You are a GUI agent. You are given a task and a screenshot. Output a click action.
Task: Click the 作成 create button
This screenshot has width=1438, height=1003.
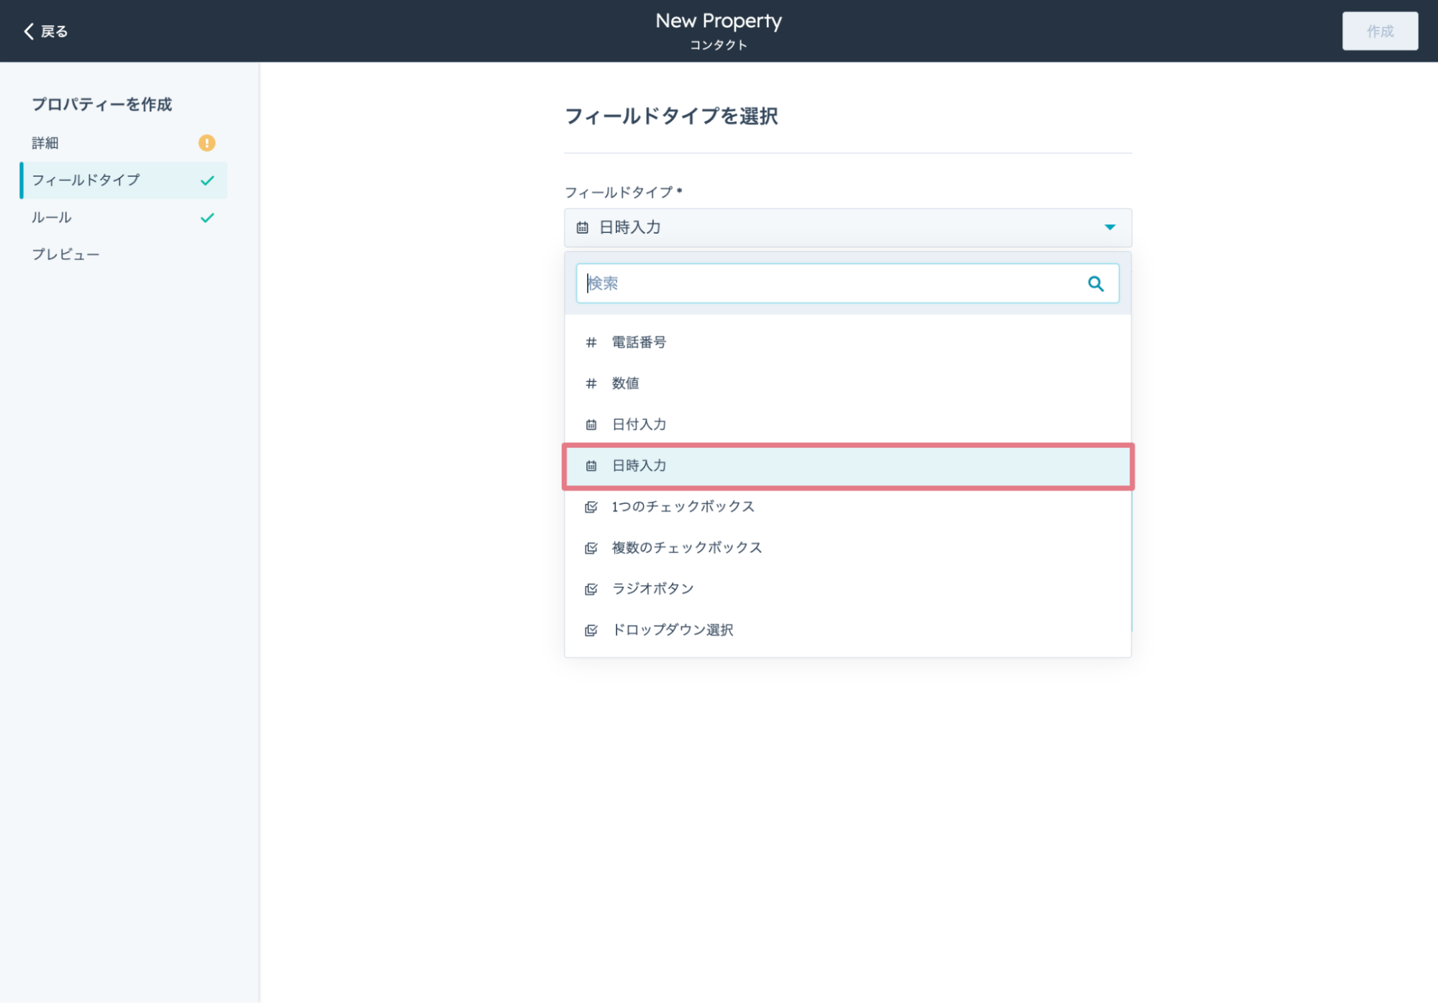(1379, 31)
